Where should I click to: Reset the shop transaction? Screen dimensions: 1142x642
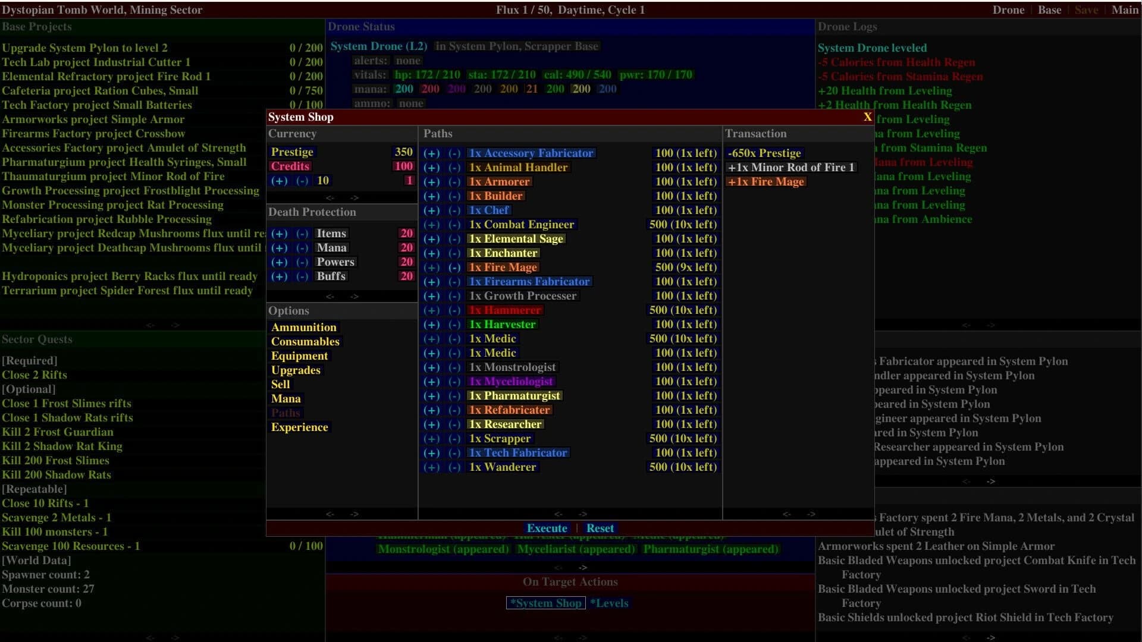tap(600, 528)
